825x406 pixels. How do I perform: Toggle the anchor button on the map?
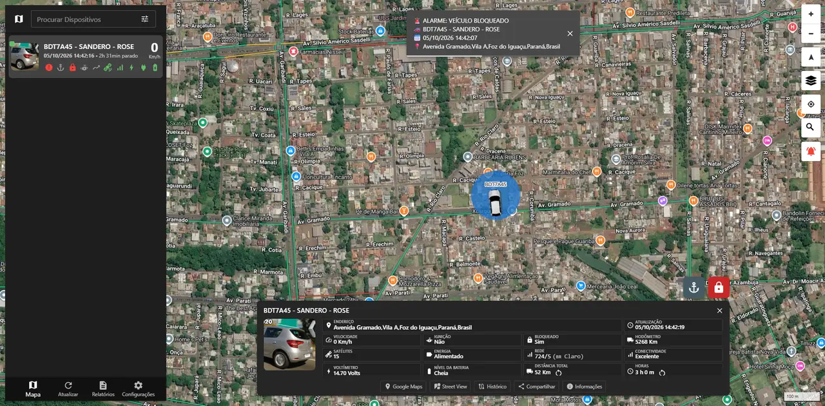694,287
